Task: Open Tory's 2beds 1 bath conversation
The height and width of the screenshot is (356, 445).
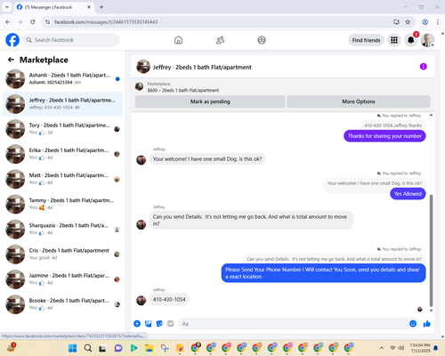Action: pyautogui.click(x=62, y=129)
